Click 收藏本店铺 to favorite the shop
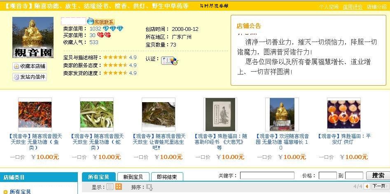Viewport: 390px width, 194px height. click(30, 66)
